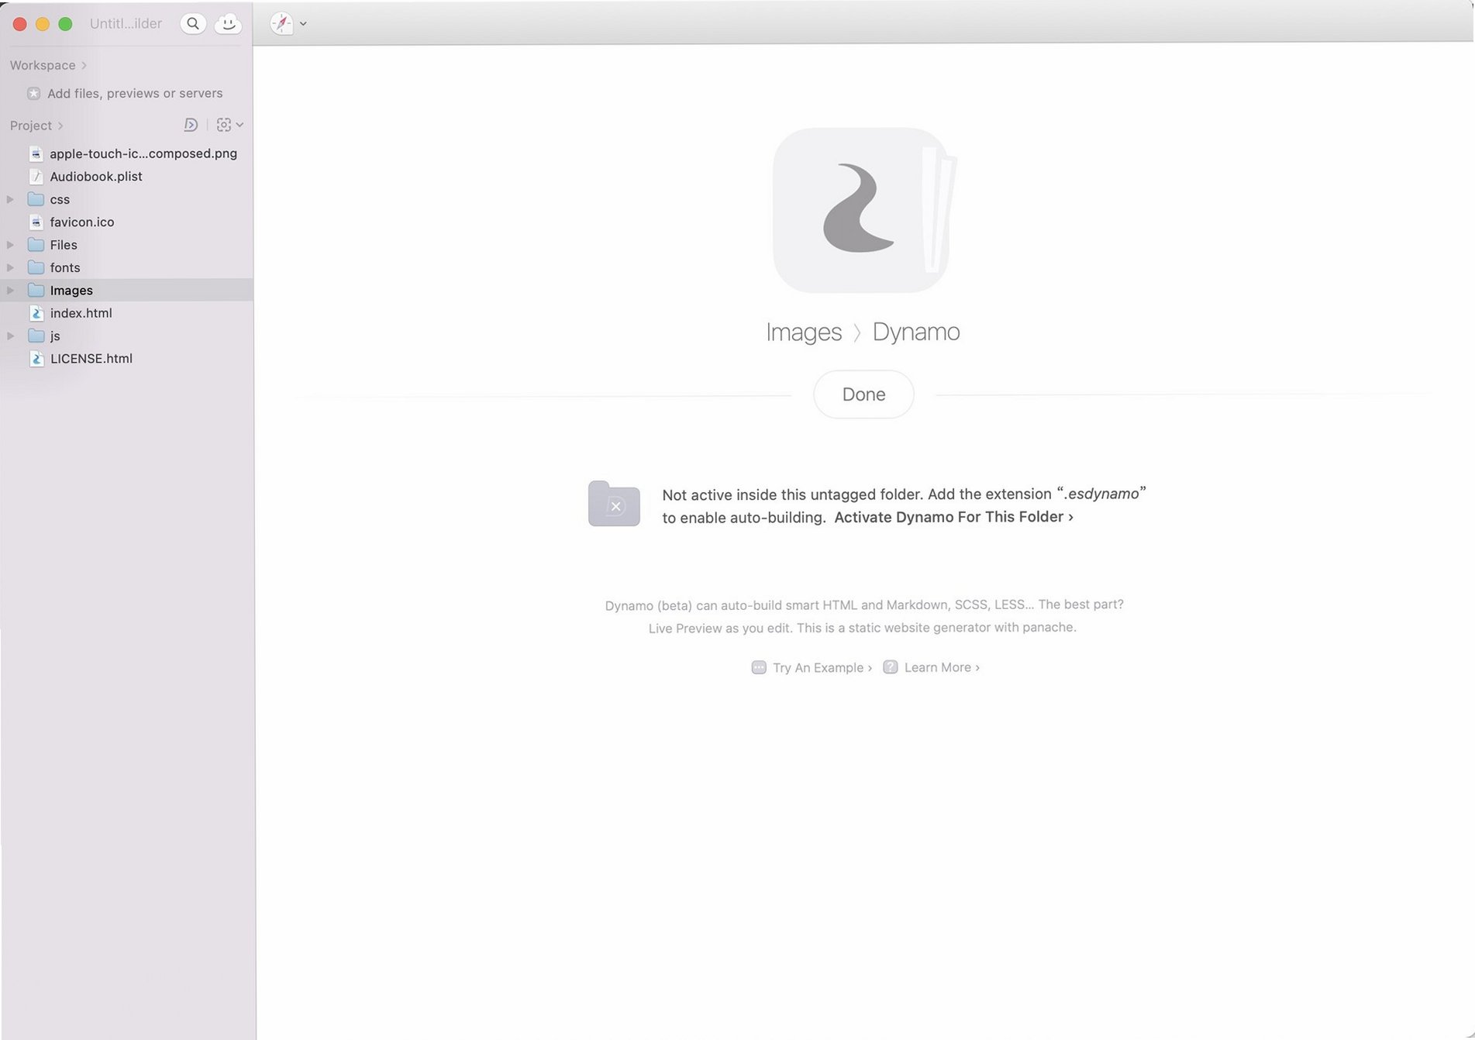Click the smiley face icon button
This screenshot has width=1475, height=1040.
228,23
